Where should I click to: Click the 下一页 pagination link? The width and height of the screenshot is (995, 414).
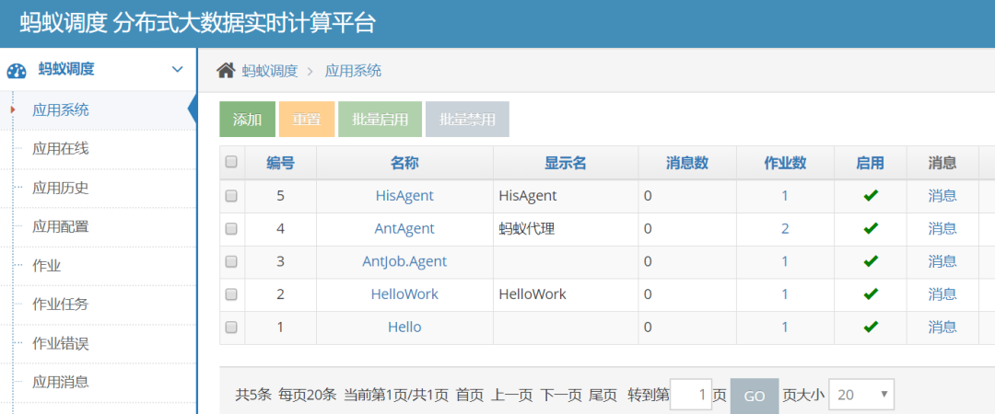561,395
